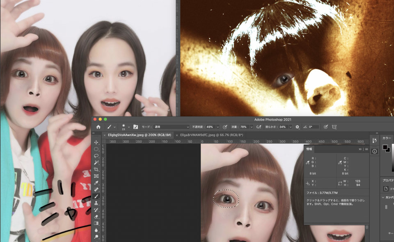
Task: Open the 情報 panel options menu
Action: (367, 149)
